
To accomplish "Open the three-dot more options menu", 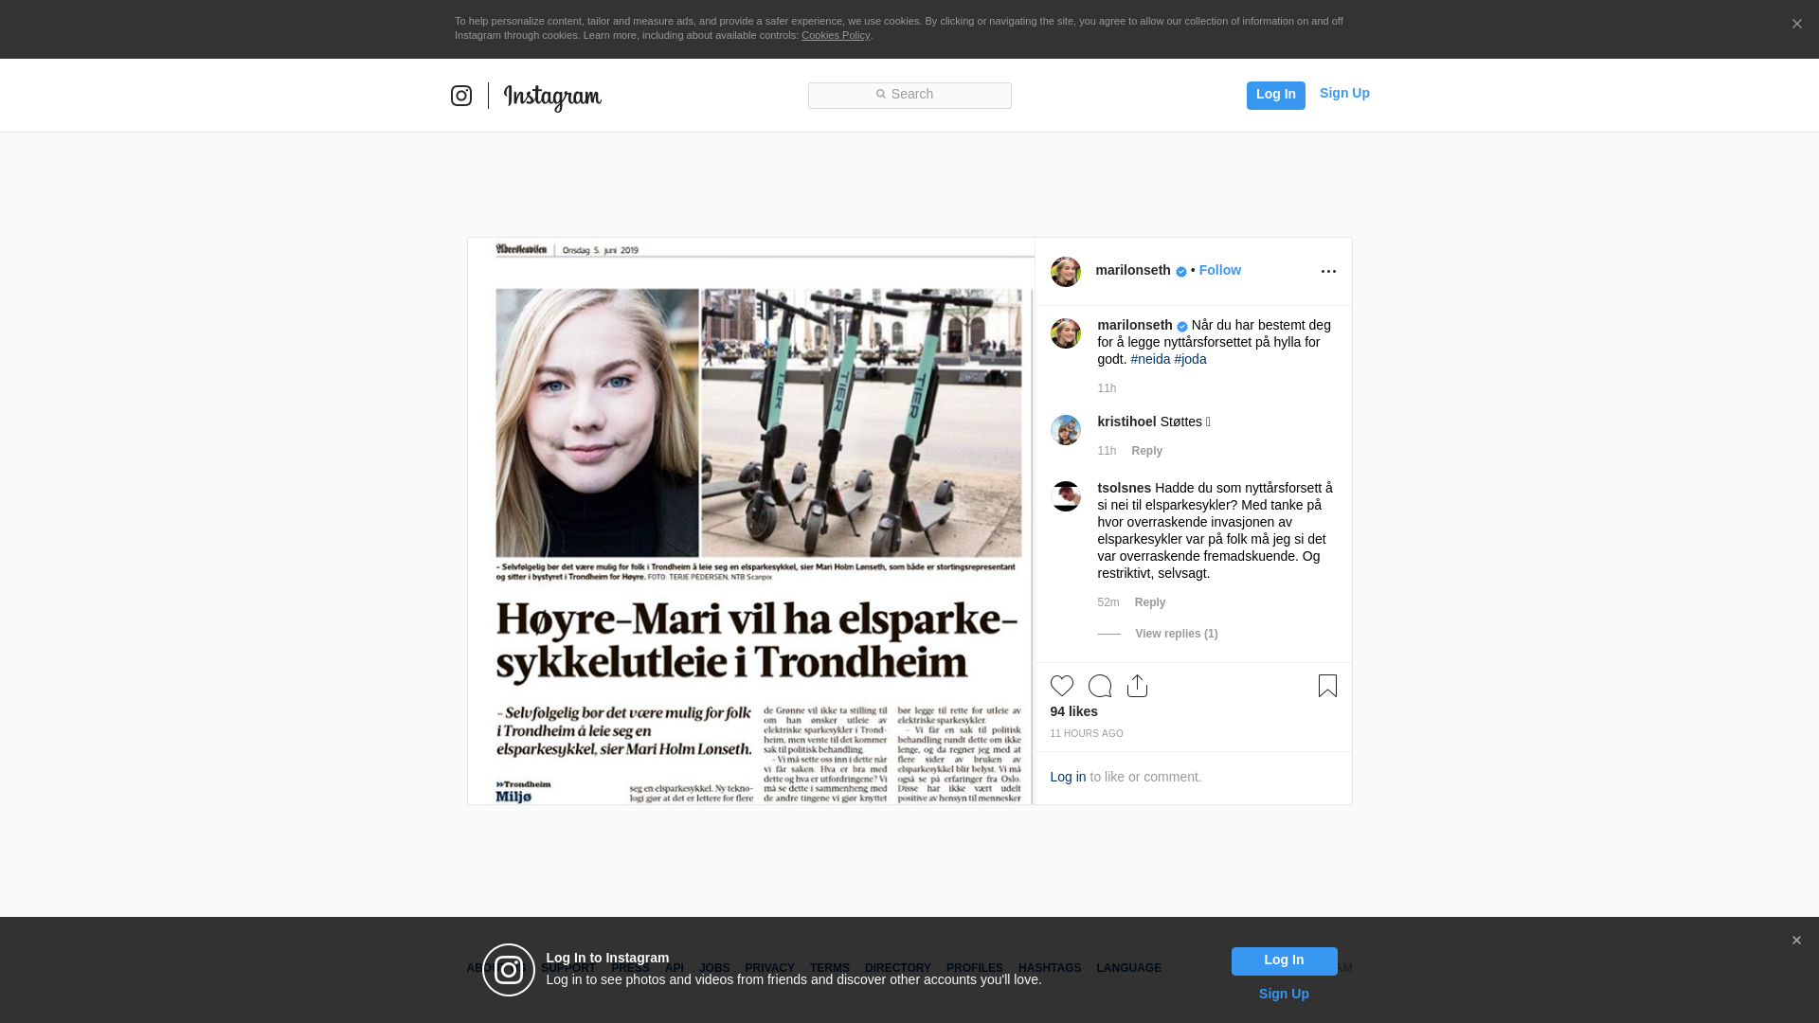I will click(1328, 272).
